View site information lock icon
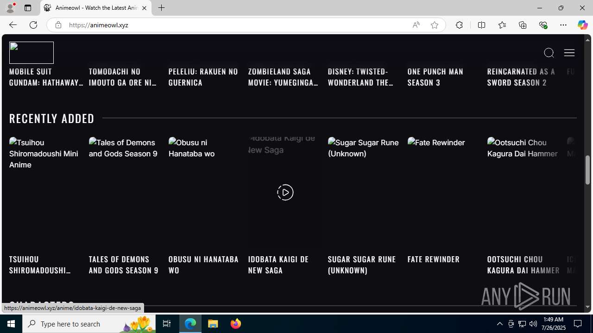This screenshot has width=593, height=333. 58,25
